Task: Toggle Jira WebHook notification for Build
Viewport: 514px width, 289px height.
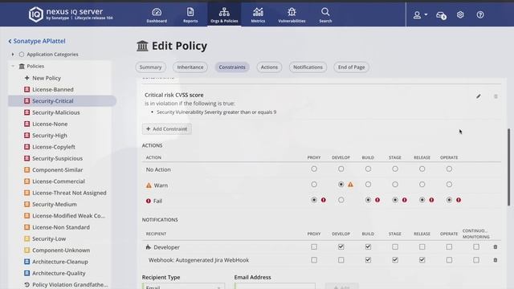Action: [368, 260]
